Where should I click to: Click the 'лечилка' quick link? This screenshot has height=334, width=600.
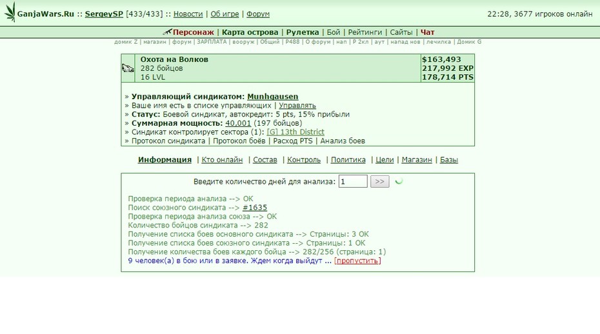(x=439, y=42)
